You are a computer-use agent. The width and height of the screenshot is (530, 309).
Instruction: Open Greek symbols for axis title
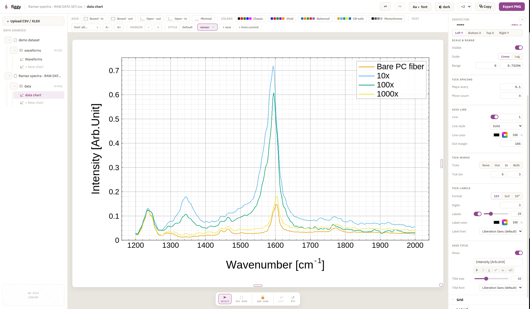coord(511,270)
